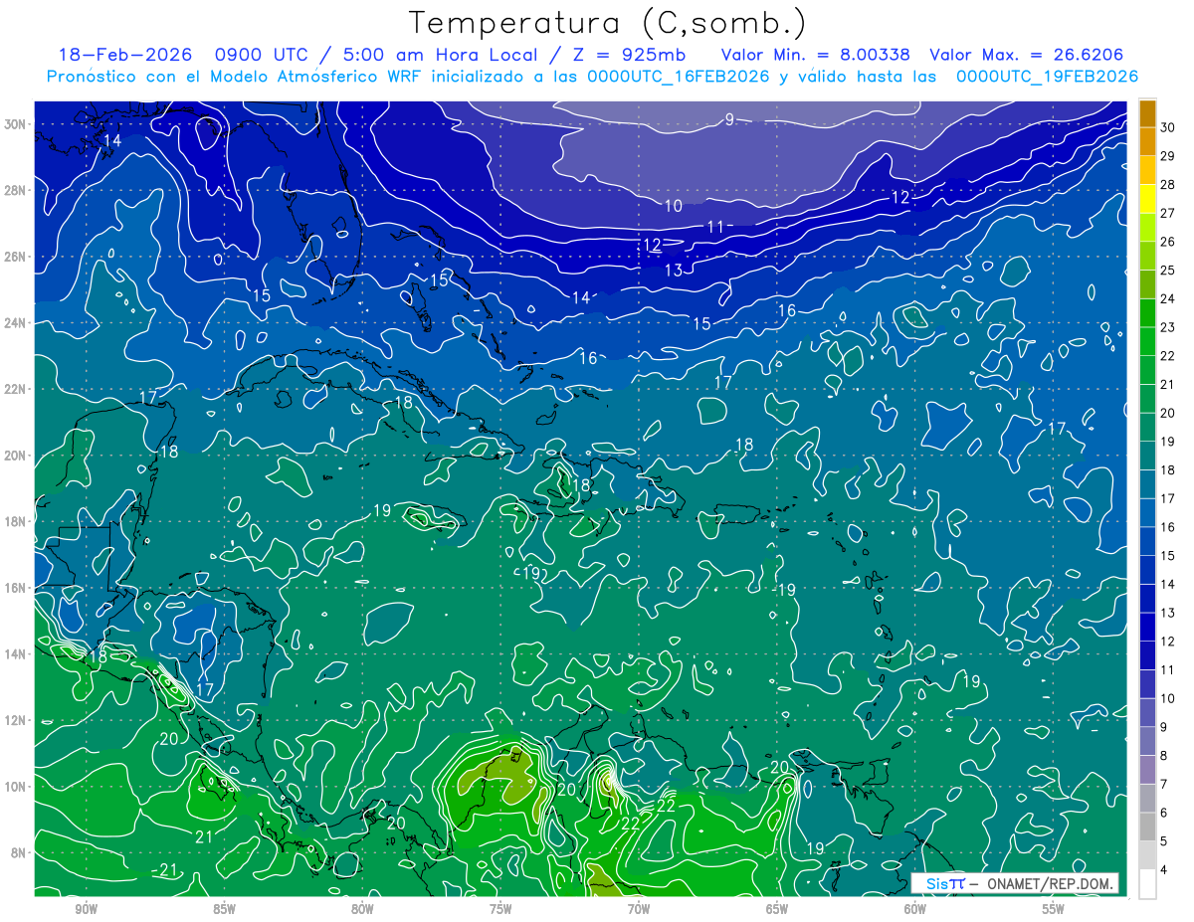Click the '55W' longitude label
The width and height of the screenshot is (1194, 922).
pyautogui.click(x=1054, y=909)
